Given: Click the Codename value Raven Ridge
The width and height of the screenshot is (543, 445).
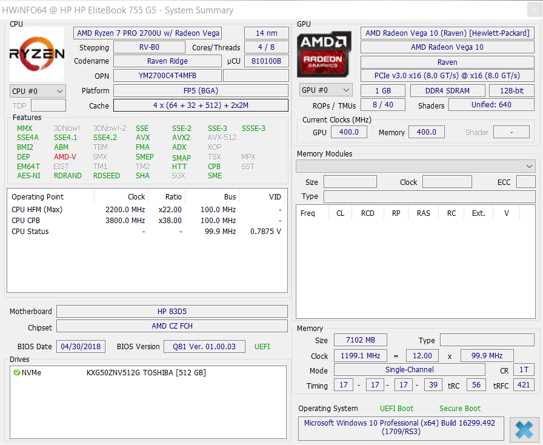Looking at the screenshot, I should (168, 61).
